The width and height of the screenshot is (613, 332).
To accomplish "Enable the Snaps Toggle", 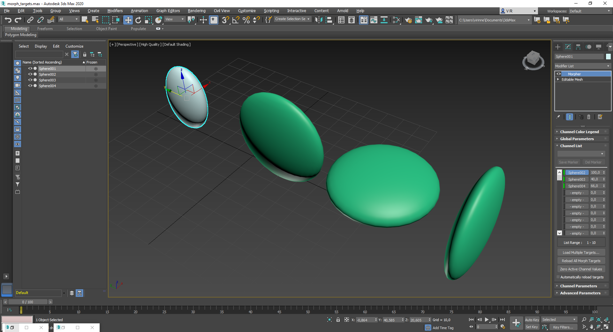I will point(225,20).
